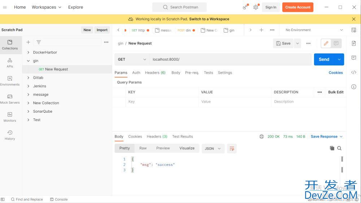Open collections sidebar more options ellipsis

coord(106,42)
